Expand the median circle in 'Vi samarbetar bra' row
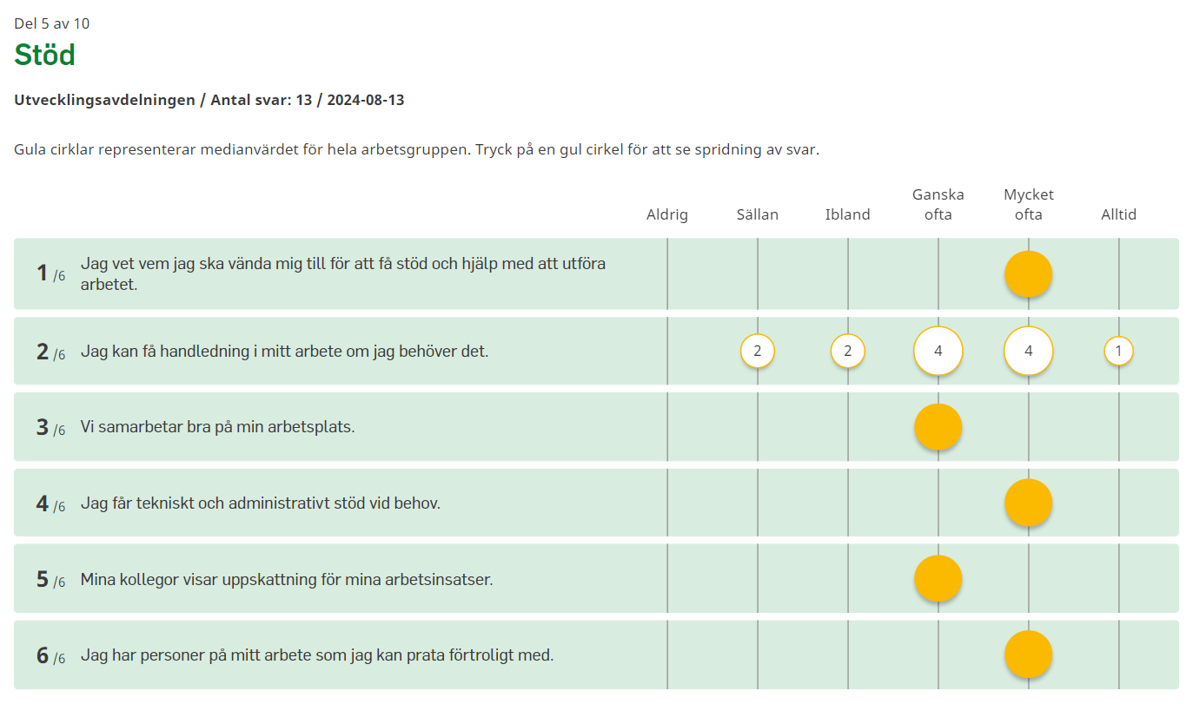Screen dimensions: 1193x704 click(x=938, y=427)
